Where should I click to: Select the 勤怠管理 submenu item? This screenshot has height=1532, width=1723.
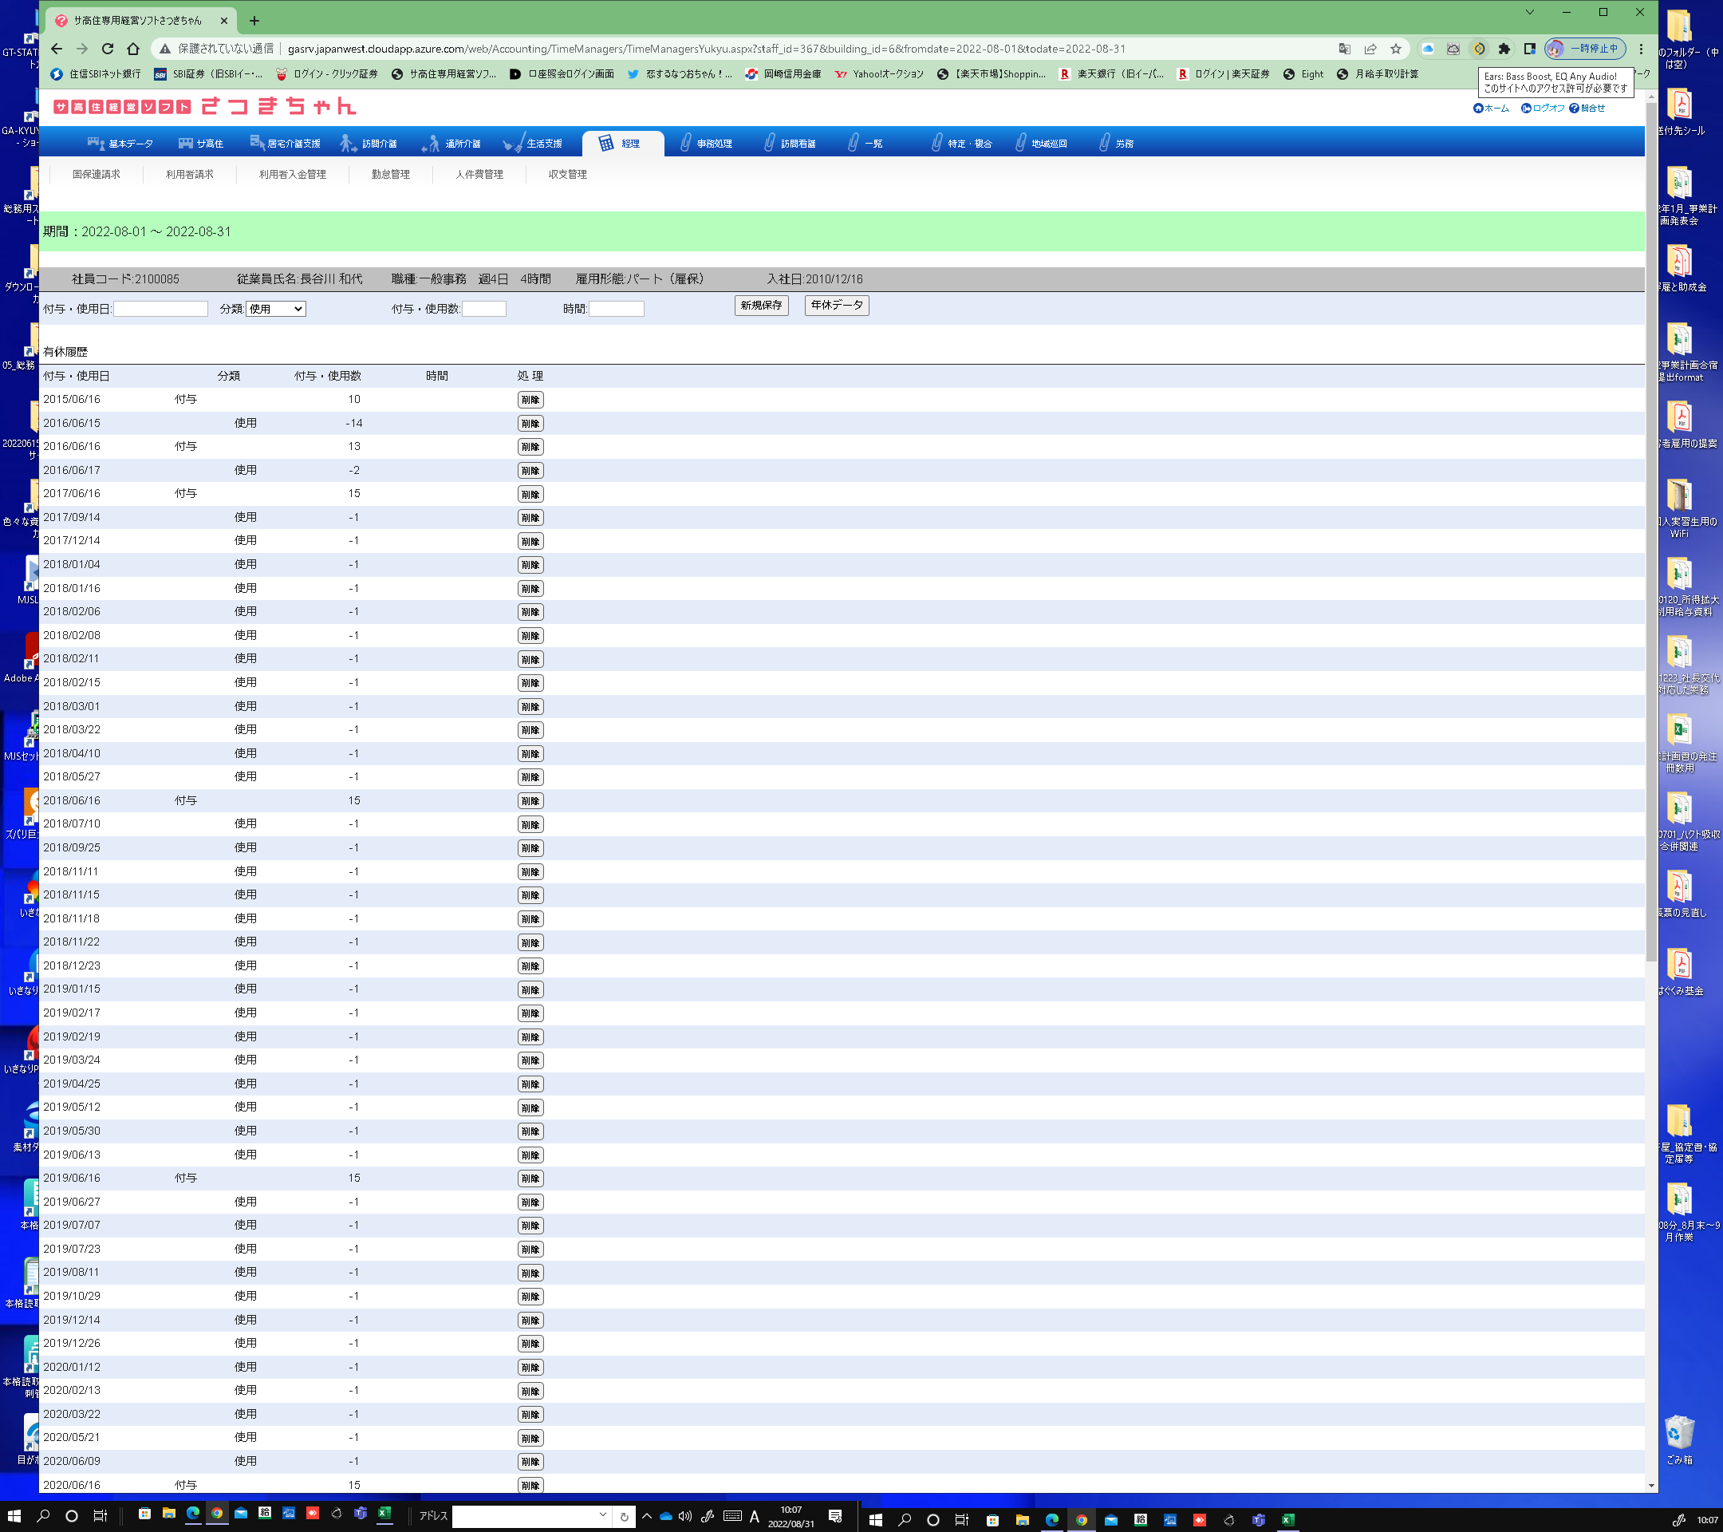pyautogui.click(x=390, y=175)
